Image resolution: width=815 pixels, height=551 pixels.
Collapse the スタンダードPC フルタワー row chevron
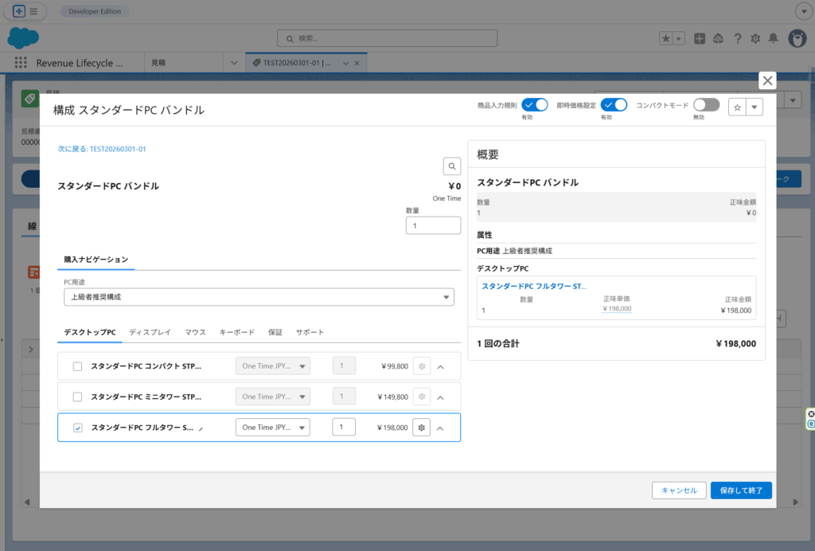[440, 428]
